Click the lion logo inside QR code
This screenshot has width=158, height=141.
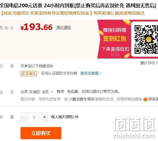click(148, 40)
